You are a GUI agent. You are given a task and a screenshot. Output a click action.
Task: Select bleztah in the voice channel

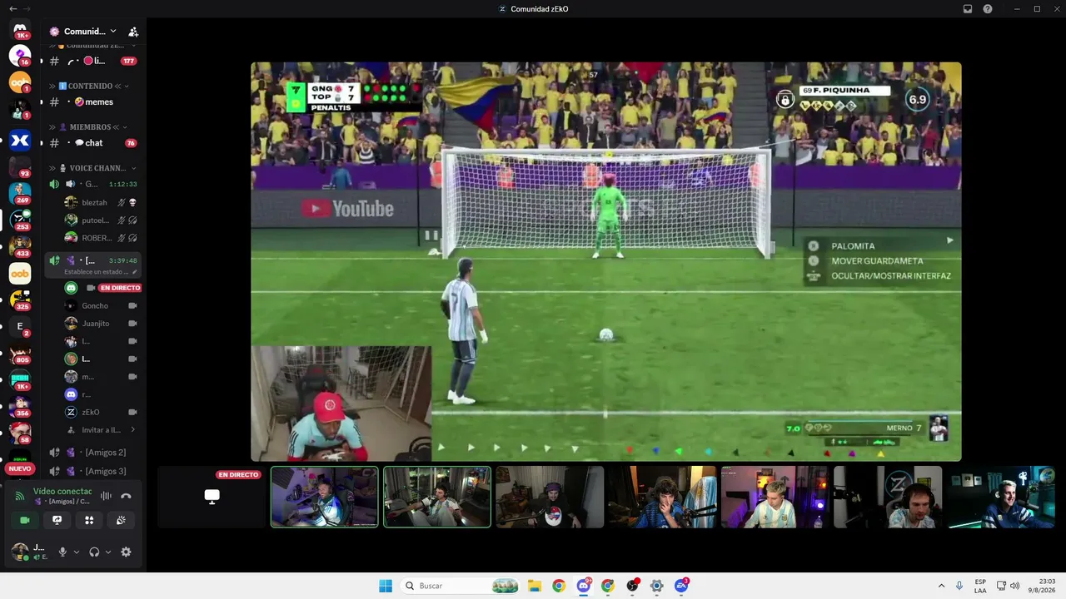[x=101, y=202]
